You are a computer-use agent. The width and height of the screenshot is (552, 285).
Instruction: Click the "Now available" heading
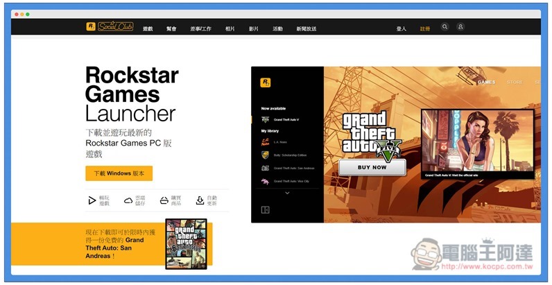tap(273, 109)
